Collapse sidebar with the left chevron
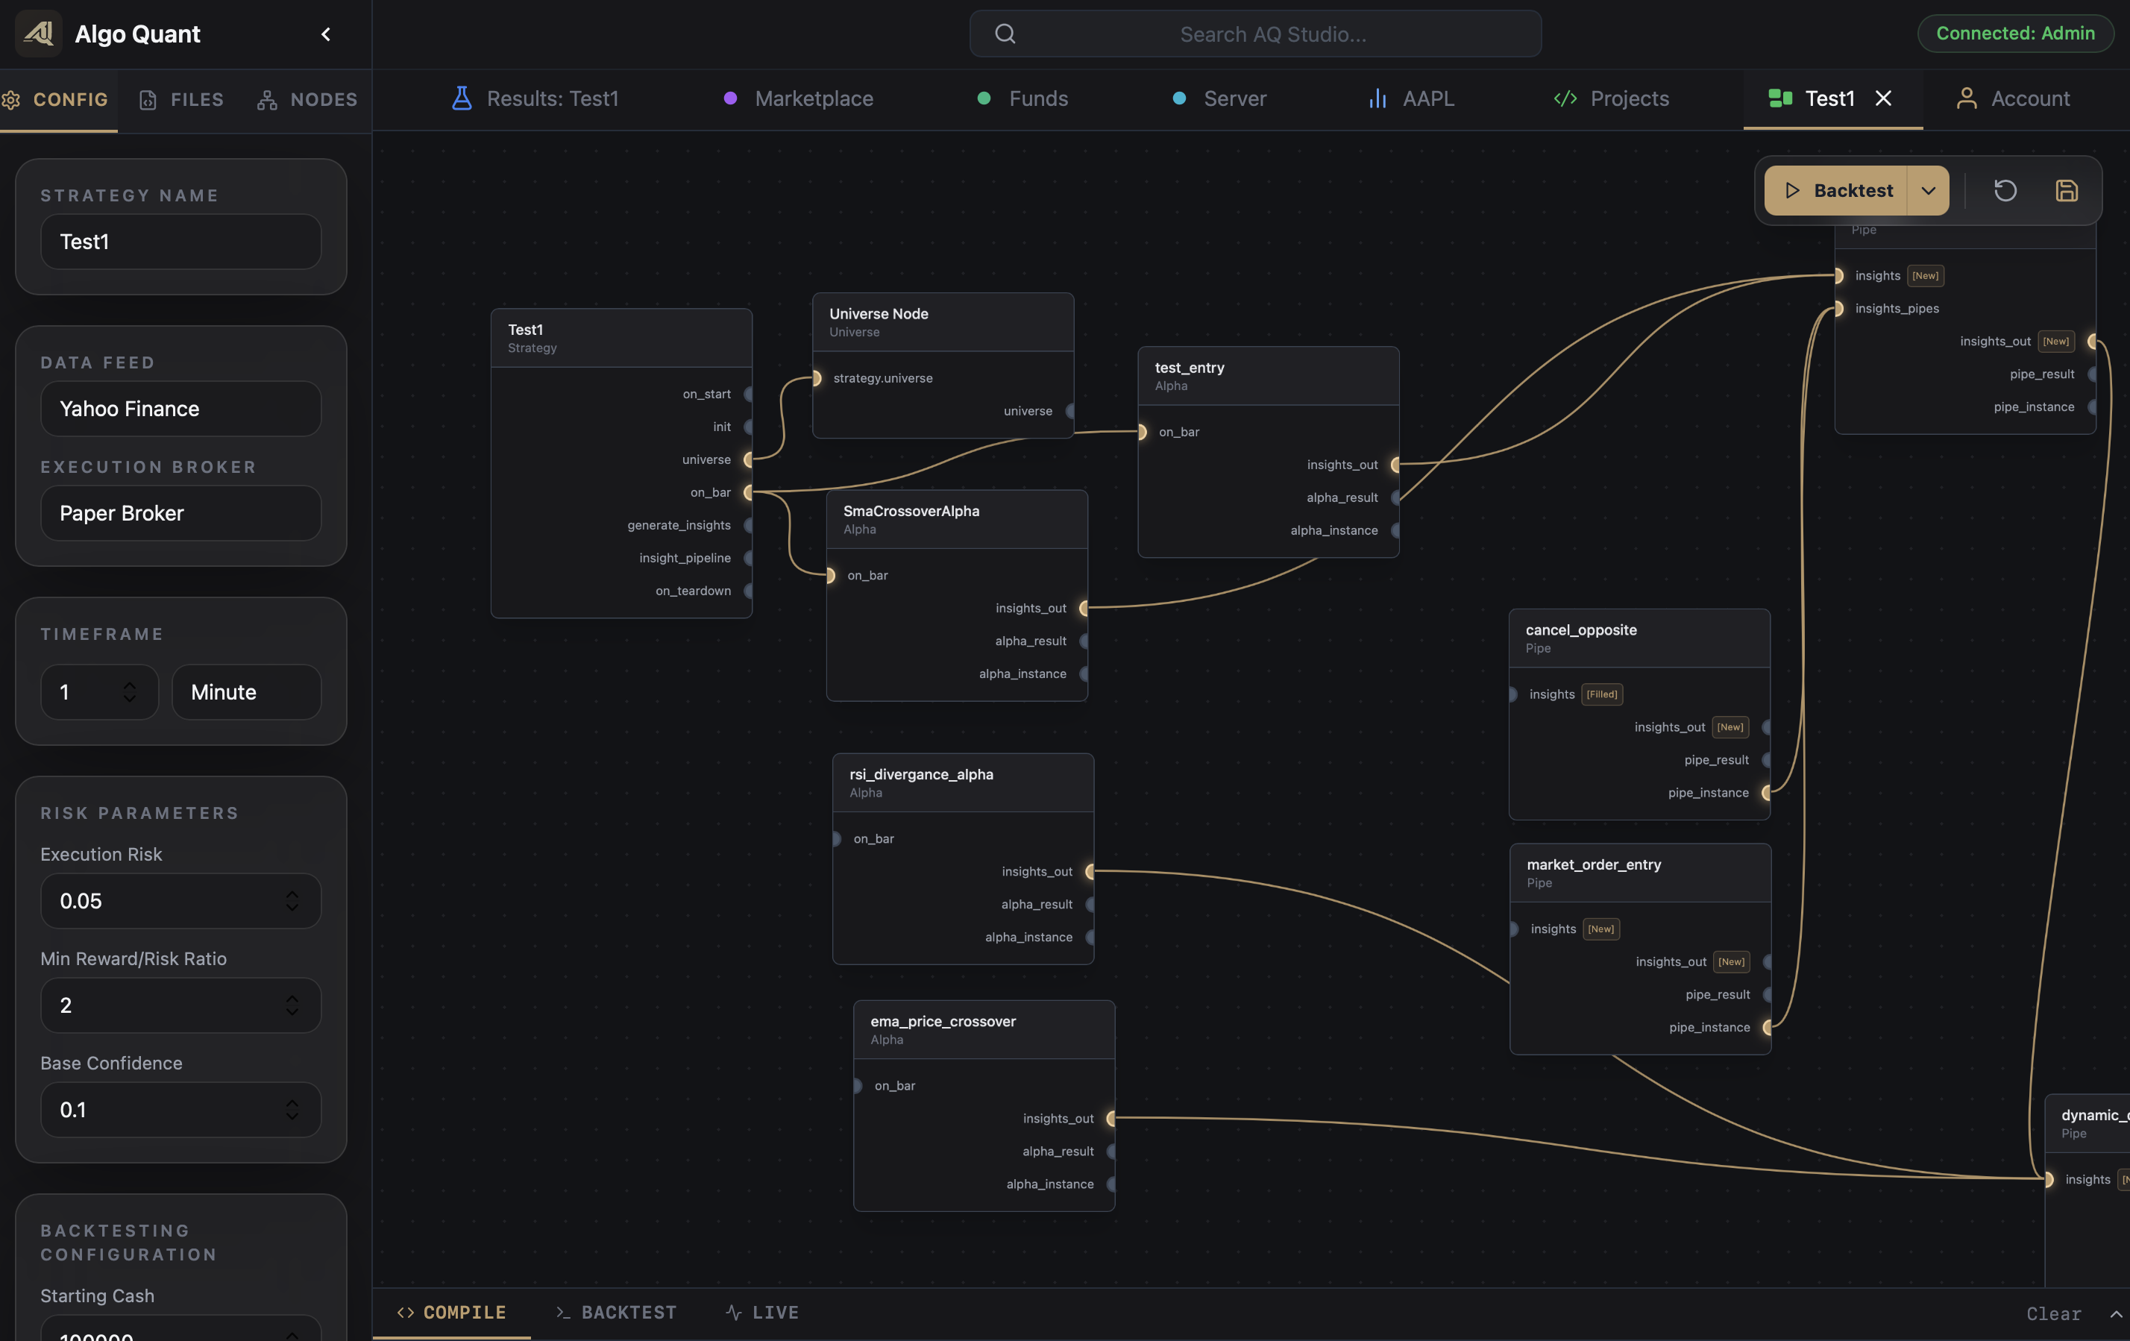Viewport: 2130px width, 1341px height. [x=325, y=34]
